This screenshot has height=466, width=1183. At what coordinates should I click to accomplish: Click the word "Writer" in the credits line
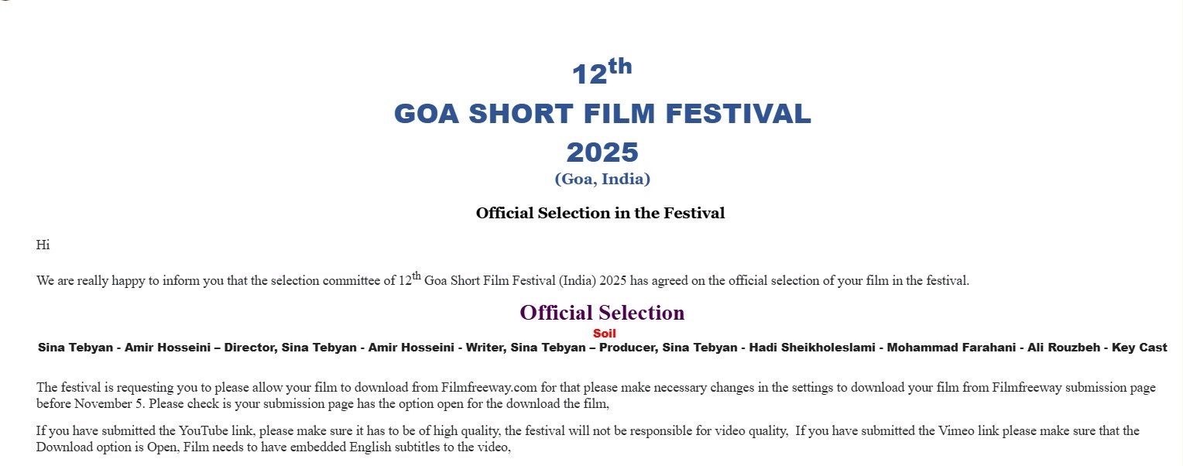click(x=485, y=348)
